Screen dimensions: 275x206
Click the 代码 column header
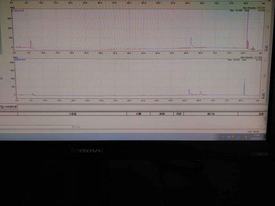[179, 114]
